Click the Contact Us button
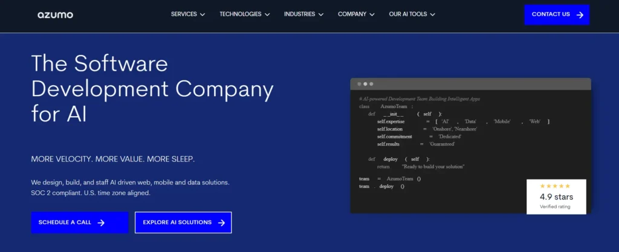 point(557,15)
